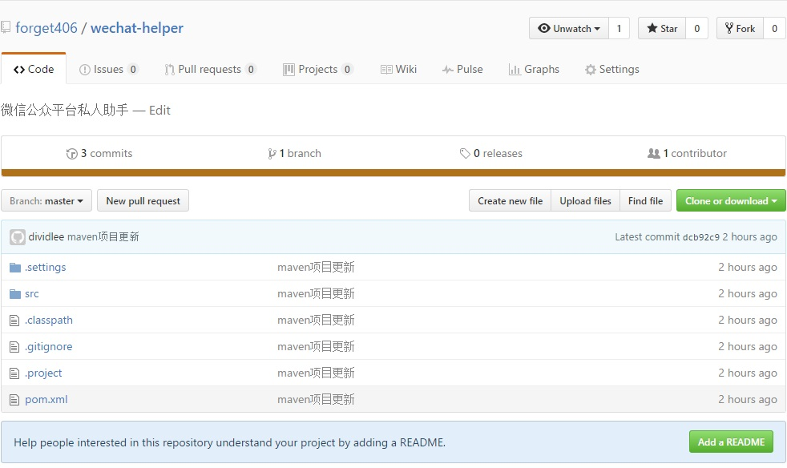The width and height of the screenshot is (787, 468).
Task: Click the Edit link after the description
Action: pyautogui.click(x=159, y=110)
